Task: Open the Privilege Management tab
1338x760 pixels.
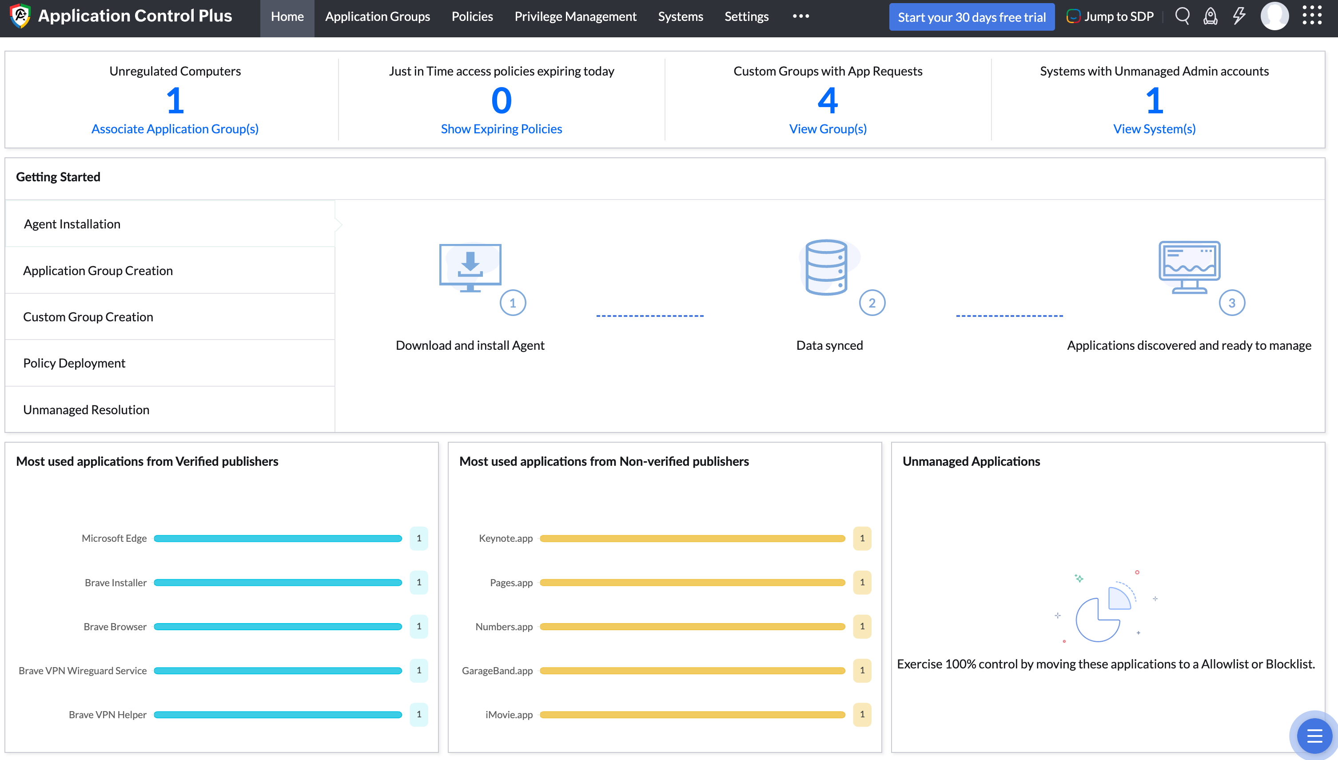Action: click(x=575, y=17)
